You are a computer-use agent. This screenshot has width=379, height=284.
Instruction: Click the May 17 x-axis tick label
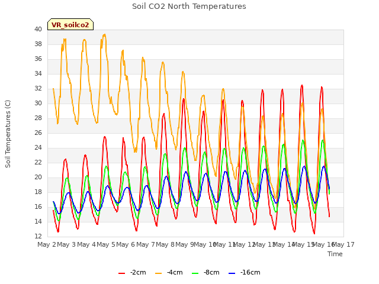[343, 244]
